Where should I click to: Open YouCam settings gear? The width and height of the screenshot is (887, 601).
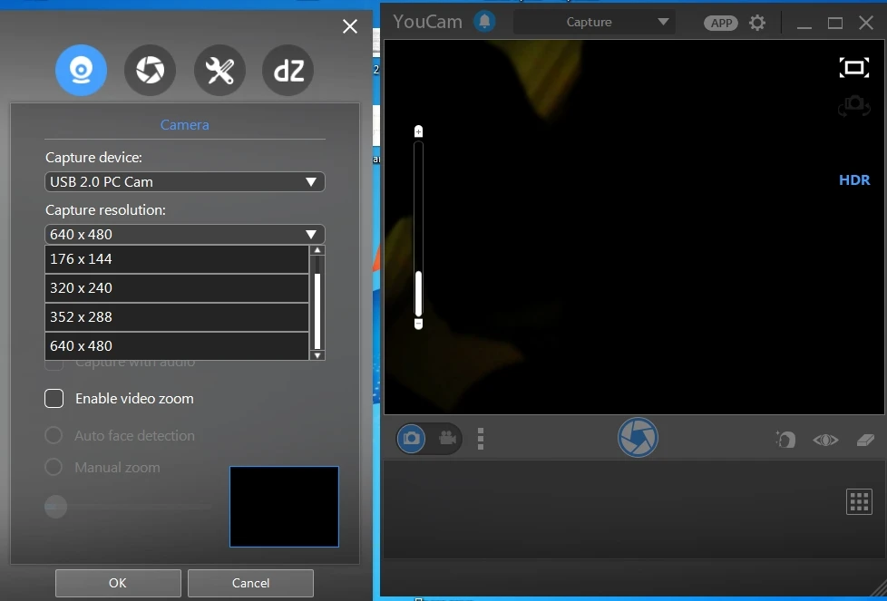click(757, 23)
